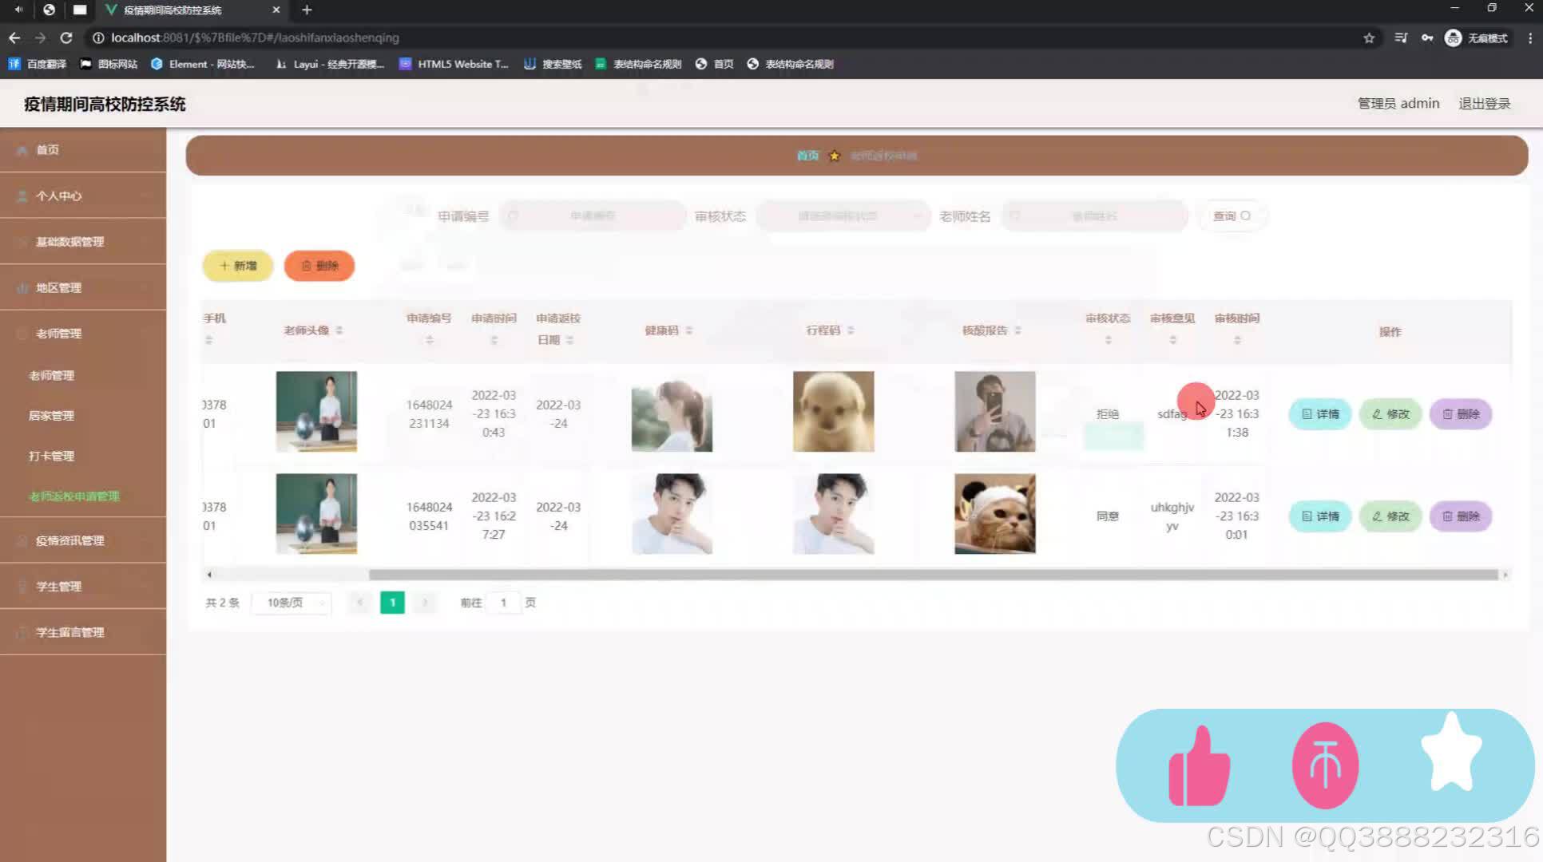Image resolution: width=1543 pixels, height=862 pixels.
Task: Bookmark this page with address bar star
Action: tap(1369, 38)
